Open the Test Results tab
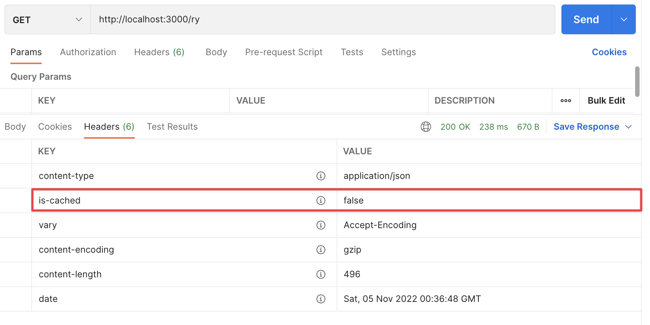Image resolution: width=650 pixels, height=325 pixels. click(172, 127)
